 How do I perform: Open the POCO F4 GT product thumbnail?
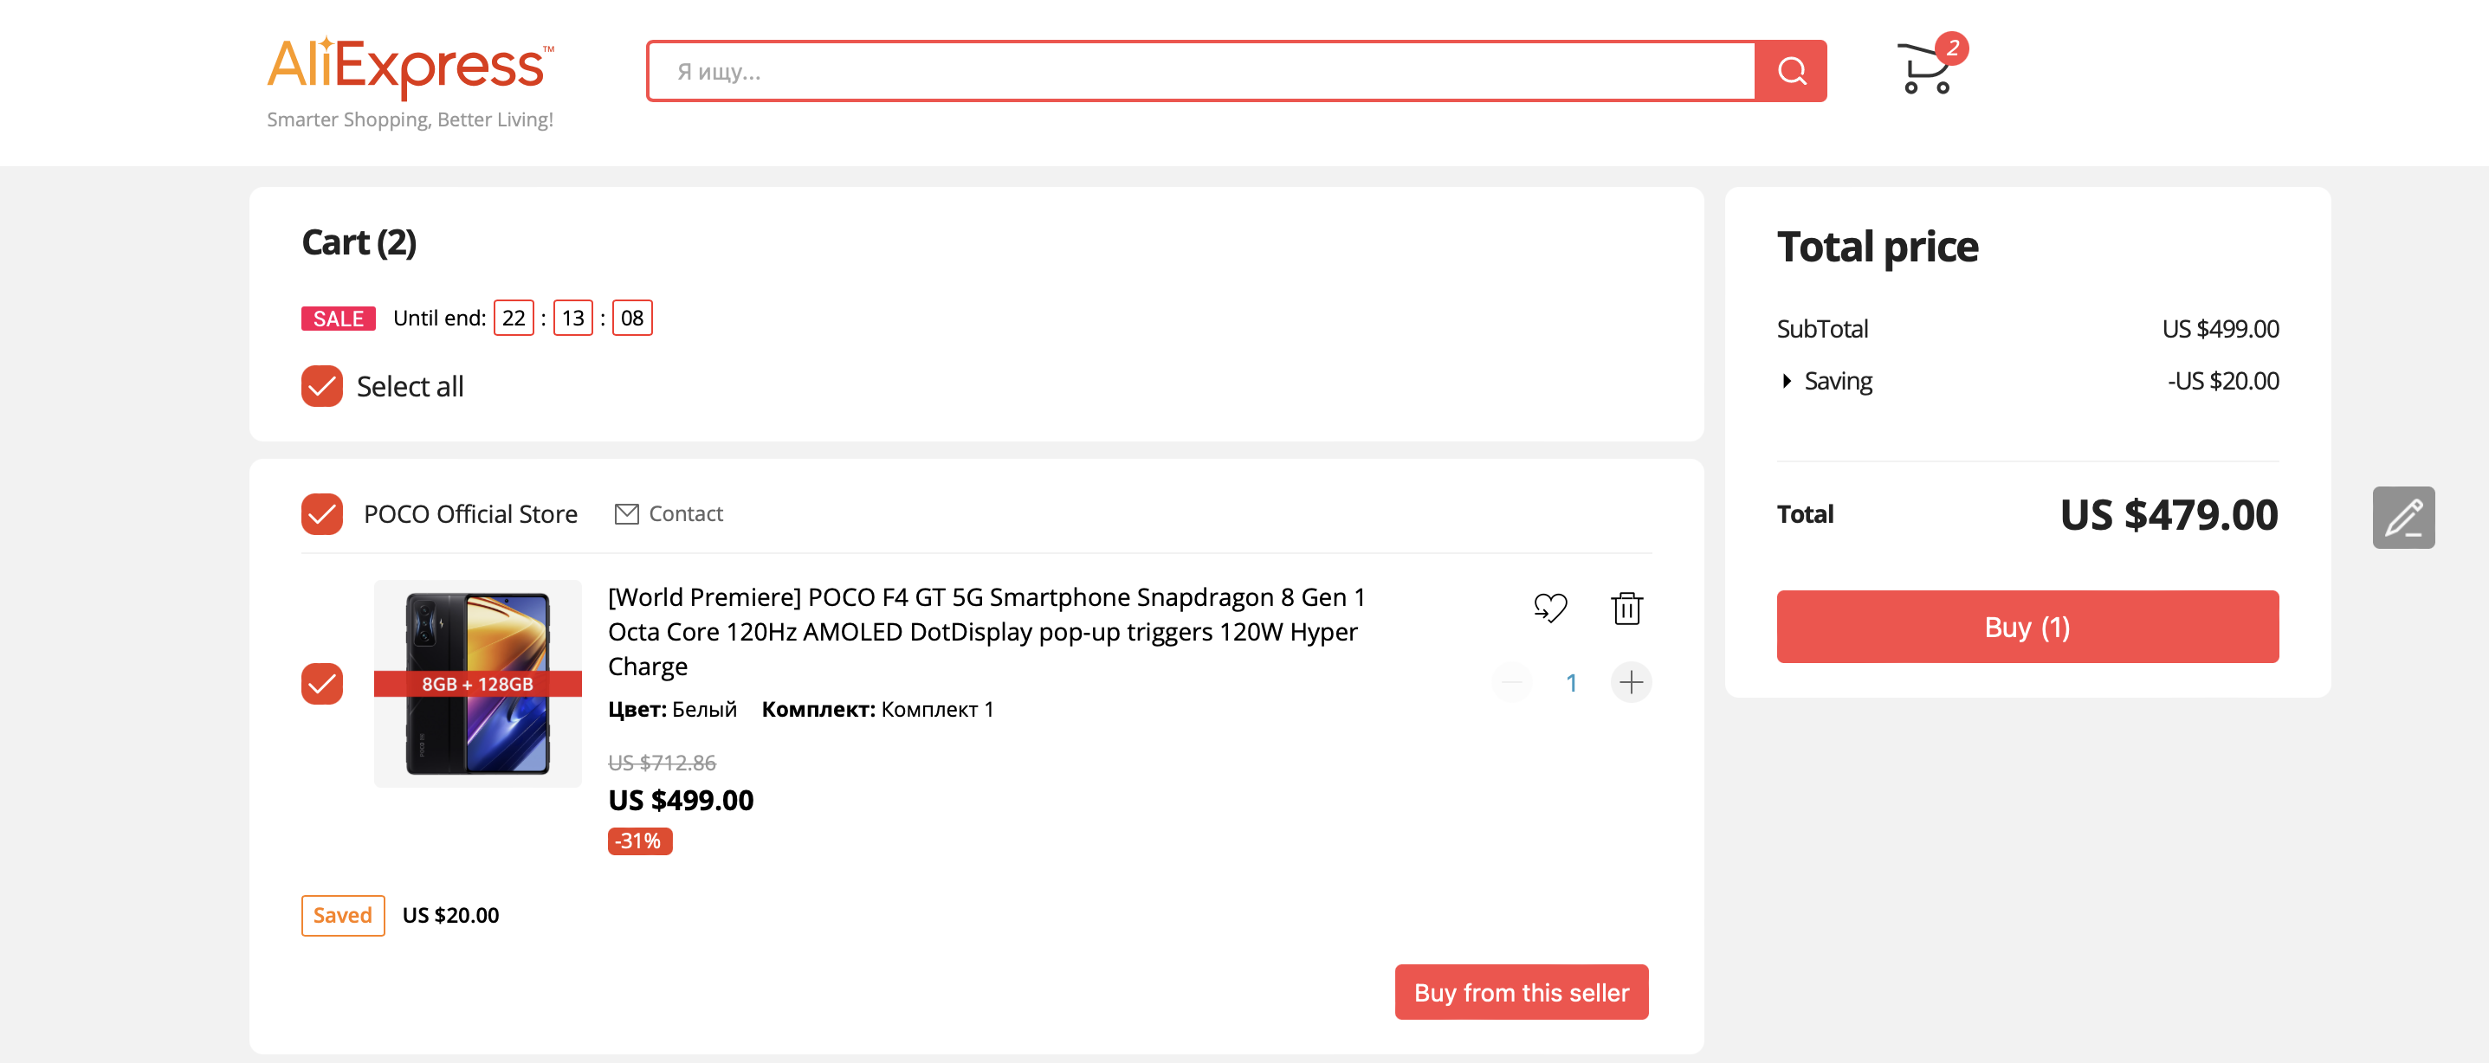coord(477,684)
